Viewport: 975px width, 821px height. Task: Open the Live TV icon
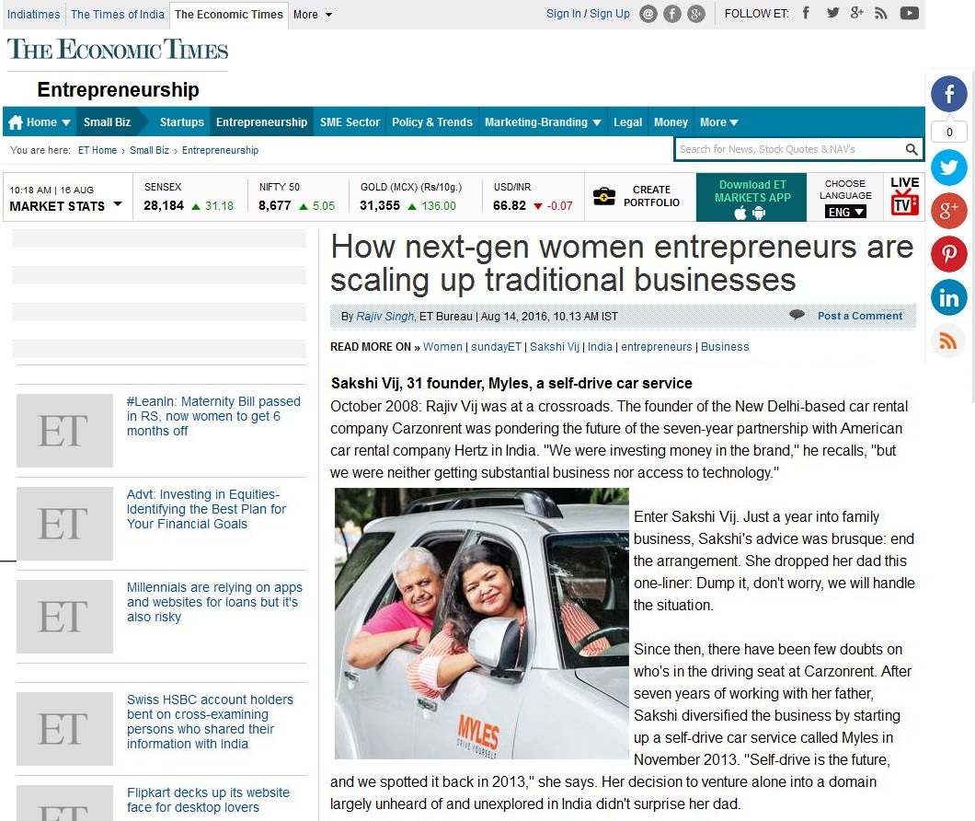pyautogui.click(x=905, y=196)
